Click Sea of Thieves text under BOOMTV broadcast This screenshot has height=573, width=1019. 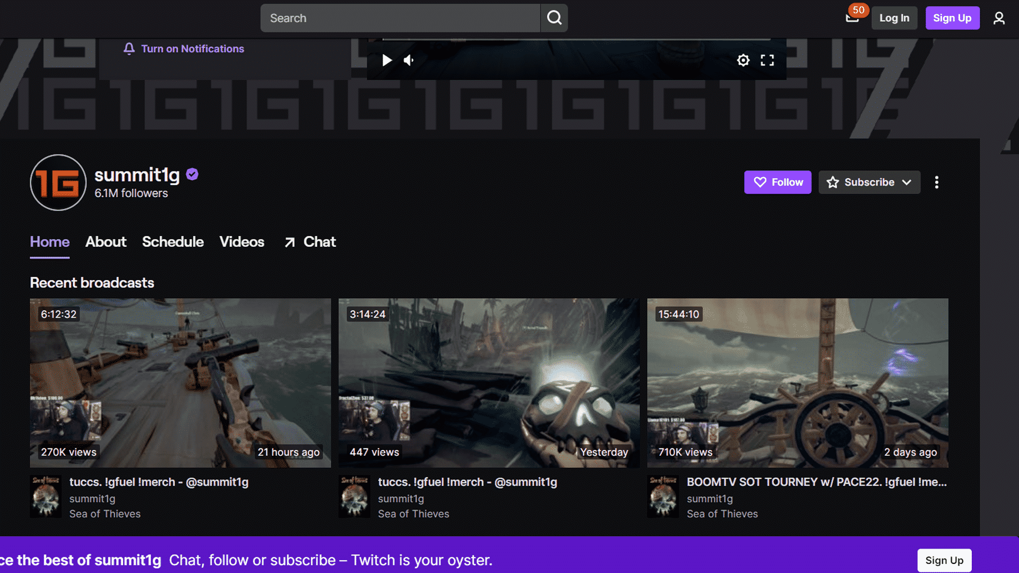[x=722, y=514]
